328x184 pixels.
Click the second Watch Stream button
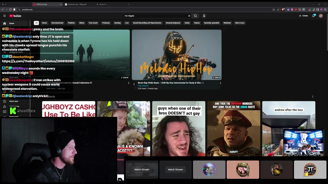[175, 169]
